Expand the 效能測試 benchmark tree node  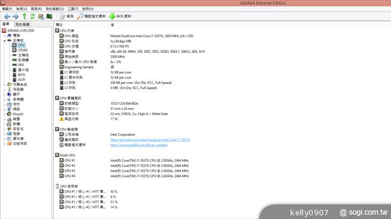(x=4, y=144)
